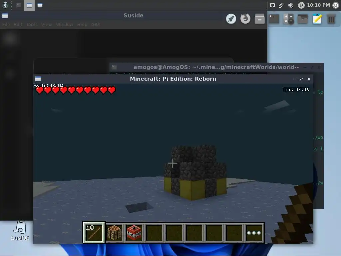Select the TNT hotbar slot
Viewport: 341px width, 256px height.
click(x=134, y=232)
